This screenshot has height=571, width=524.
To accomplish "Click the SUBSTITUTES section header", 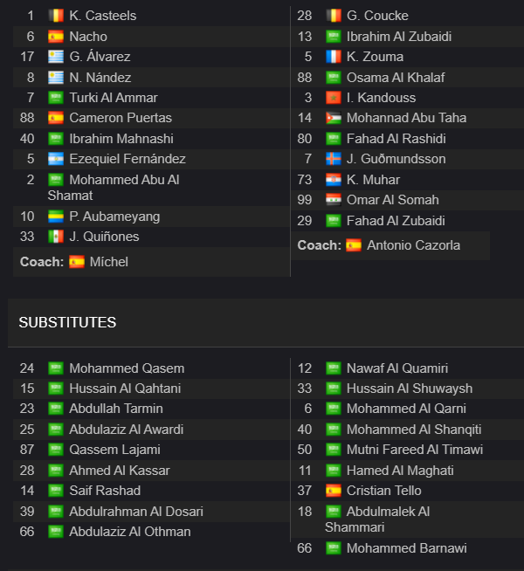I will click(67, 323).
